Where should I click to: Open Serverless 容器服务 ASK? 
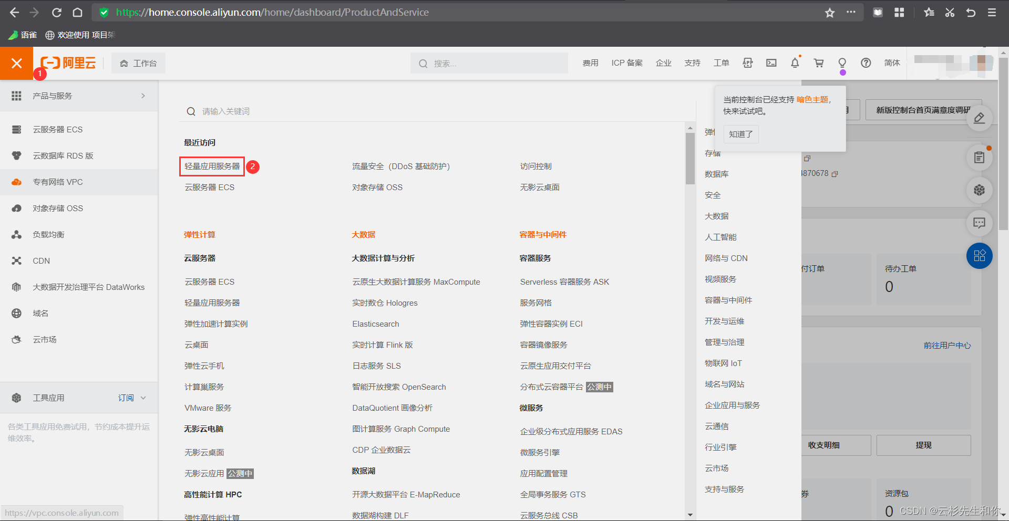point(565,282)
